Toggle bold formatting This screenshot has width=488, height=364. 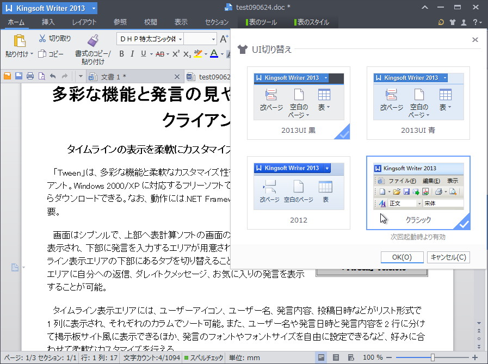coord(121,54)
